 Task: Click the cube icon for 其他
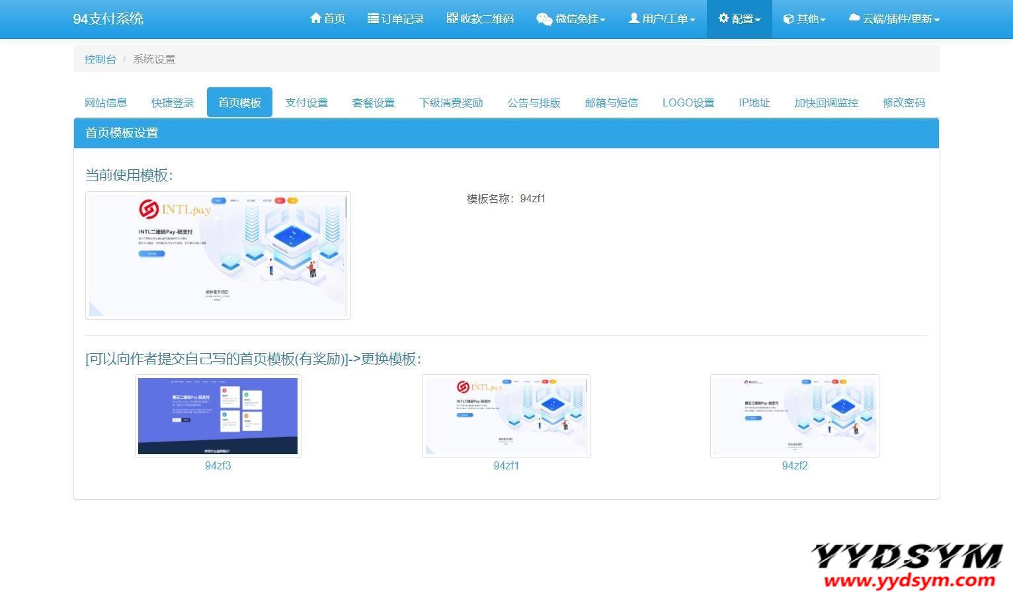(788, 19)
